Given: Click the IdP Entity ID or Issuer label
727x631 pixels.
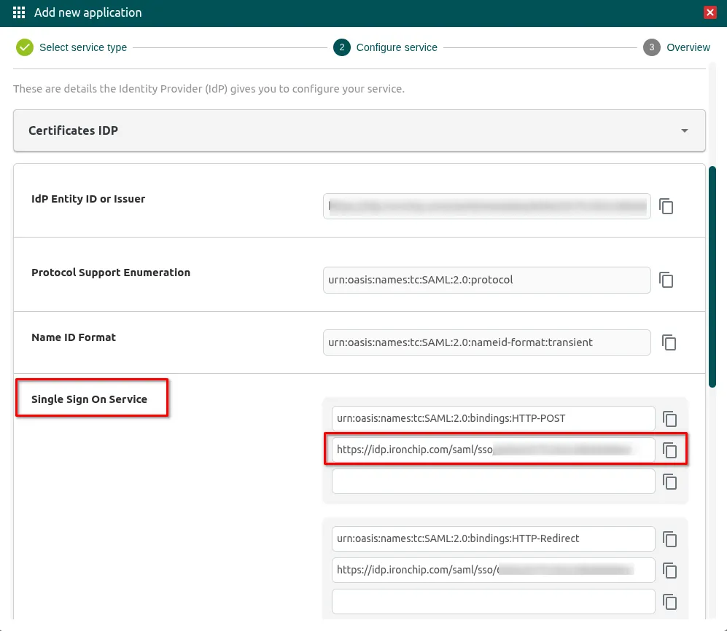Looking at the screenshot, I should (88, 199).
